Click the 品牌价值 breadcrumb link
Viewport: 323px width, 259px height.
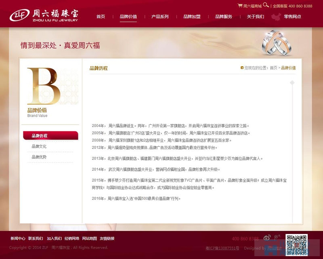coord(288,67)
